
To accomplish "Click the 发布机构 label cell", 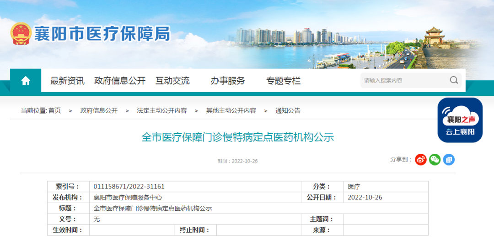I will [x=68, y=198].
